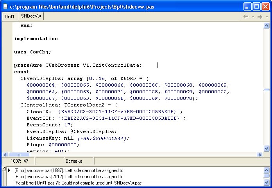This screenshot has width=272, height=188.
Task: Click the Вставка insert mode status panel
Action: 79,161
